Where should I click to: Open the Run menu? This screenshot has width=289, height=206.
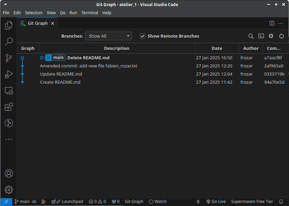click(73, 13)
